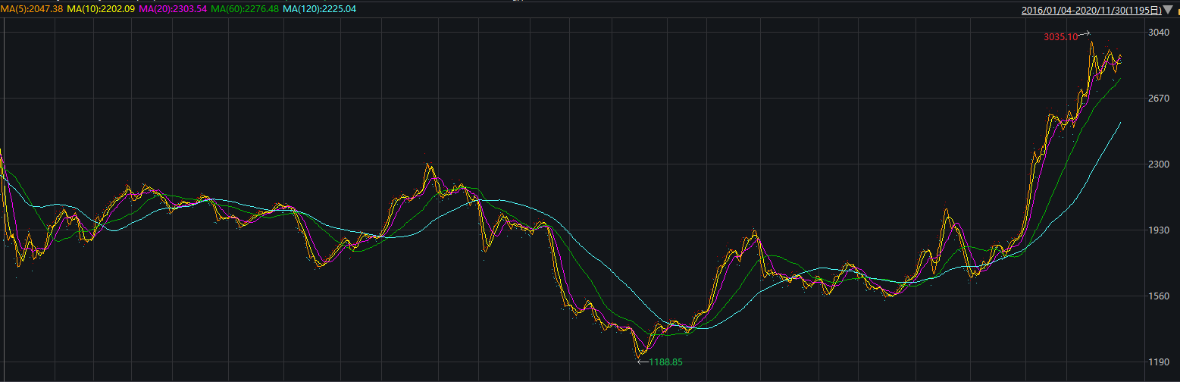Select the yellow MA(10) indicator label

100,9
